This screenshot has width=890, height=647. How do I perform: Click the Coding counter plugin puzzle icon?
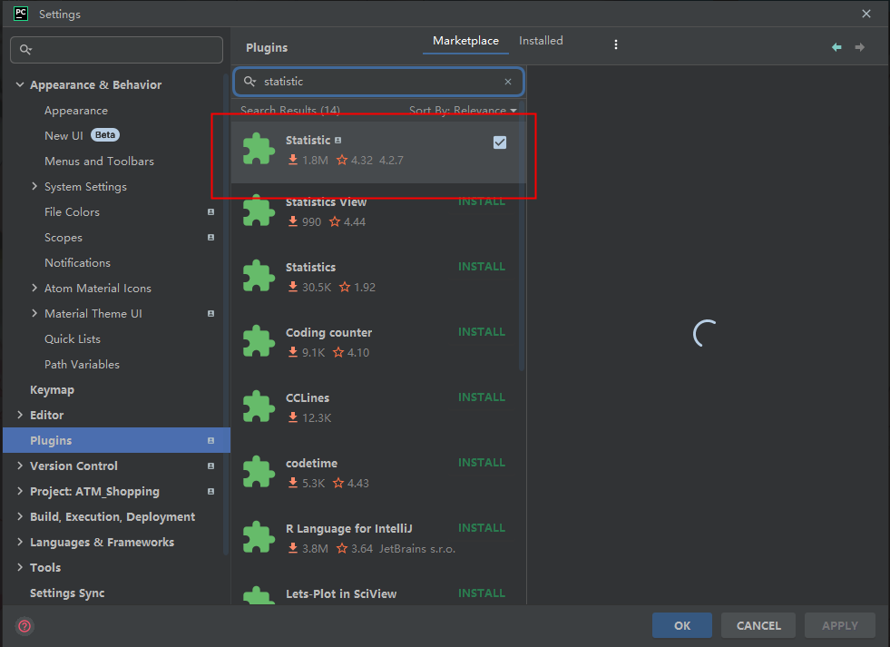click(259, 342)
